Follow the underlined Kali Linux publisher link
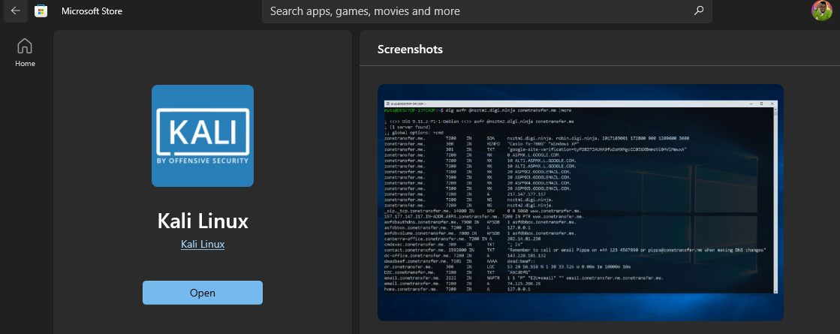 [x=203, y=244]
